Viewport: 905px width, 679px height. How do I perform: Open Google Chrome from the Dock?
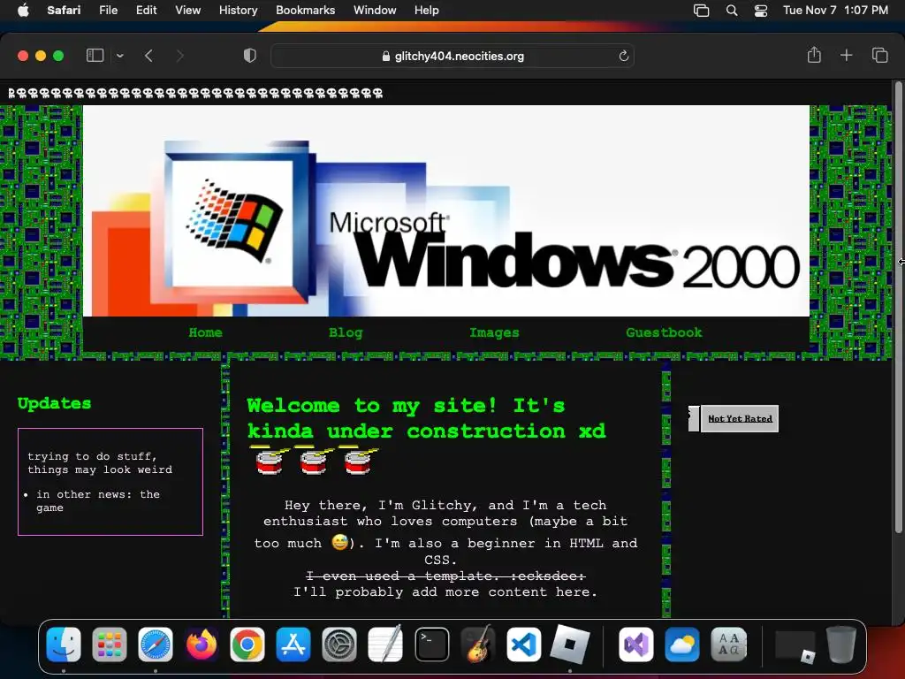(x=247, y=645)
